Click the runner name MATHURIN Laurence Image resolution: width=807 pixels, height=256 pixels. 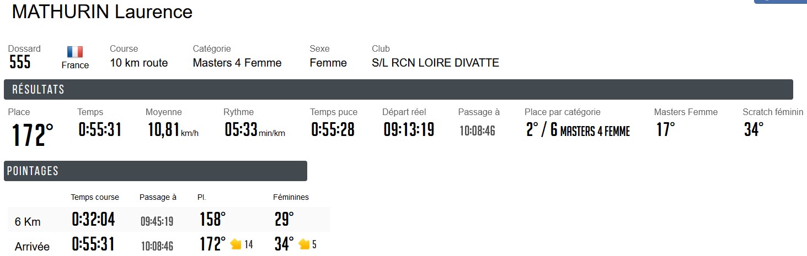pyautogui.click(x=102, y=12)
